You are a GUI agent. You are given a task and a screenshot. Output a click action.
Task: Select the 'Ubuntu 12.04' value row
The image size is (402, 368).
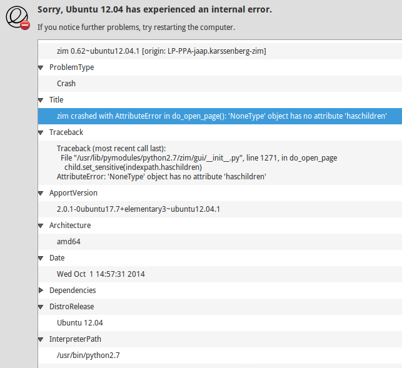[220, 323]
